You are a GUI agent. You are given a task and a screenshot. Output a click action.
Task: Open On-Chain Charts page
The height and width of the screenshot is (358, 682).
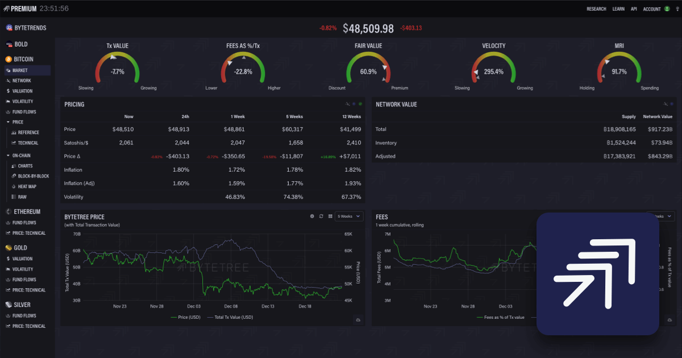point(25,166)
